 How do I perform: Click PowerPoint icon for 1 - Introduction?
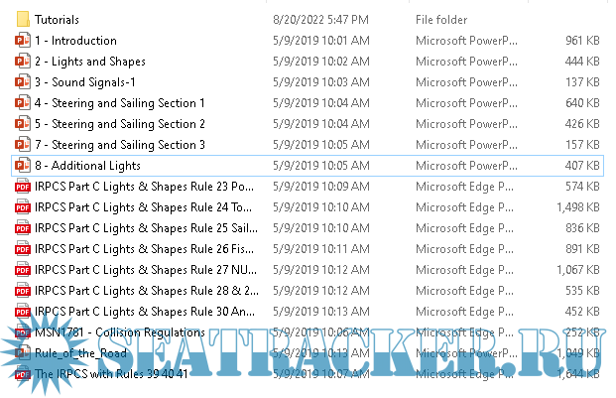pos(23,41)
